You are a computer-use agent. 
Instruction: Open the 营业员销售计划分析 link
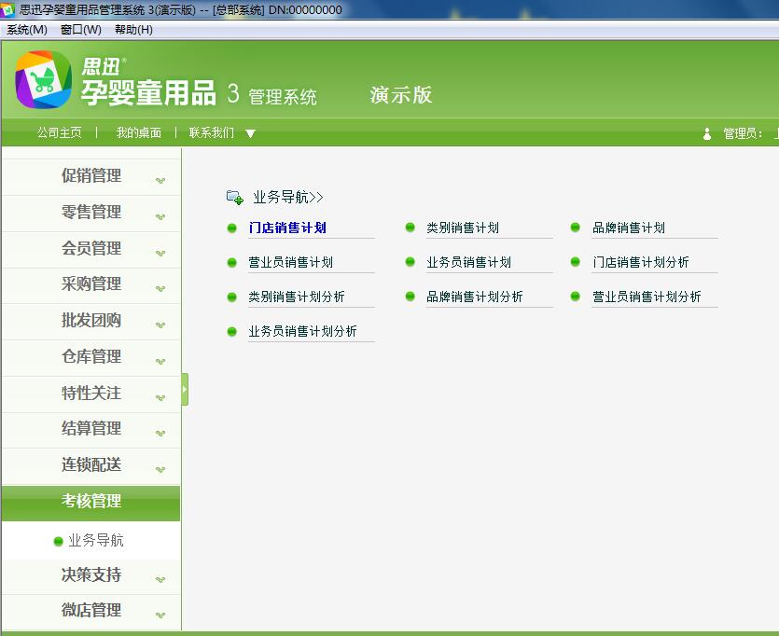647,297
